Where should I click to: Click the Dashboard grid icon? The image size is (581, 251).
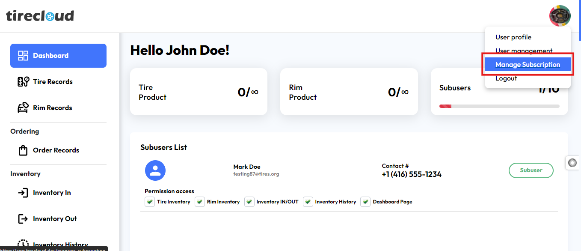(23, 56)
